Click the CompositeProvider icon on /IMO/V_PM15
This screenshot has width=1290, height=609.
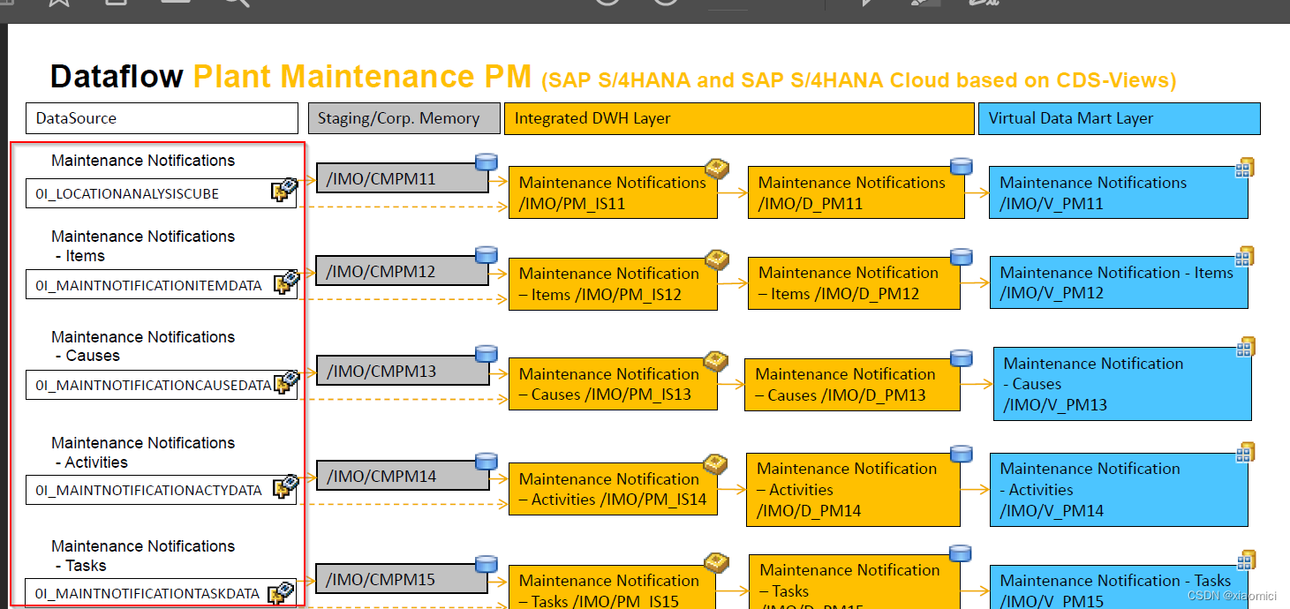1245,560
